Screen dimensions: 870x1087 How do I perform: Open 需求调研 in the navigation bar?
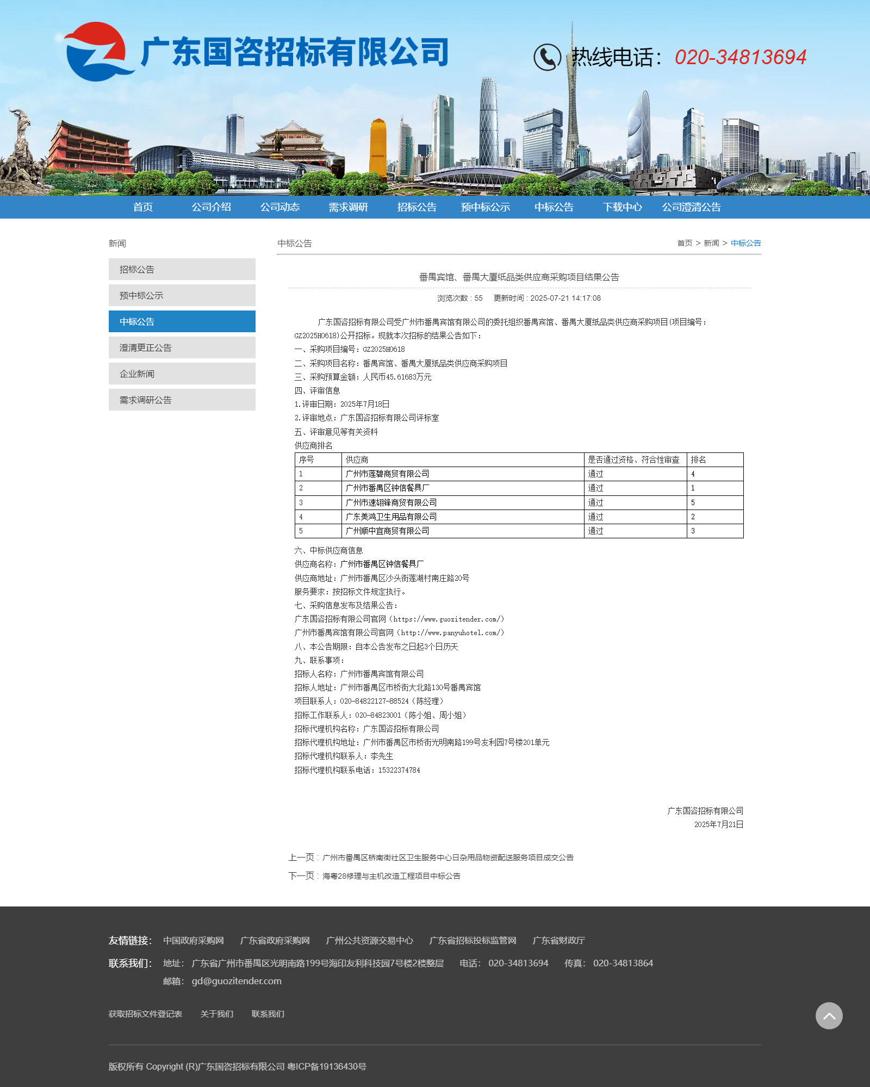349,207
